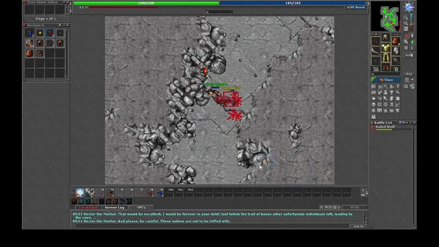Viewport: 439px width, 247px height.
Task: Switch to the NPCs chat tab
Action: click(141, 208)
